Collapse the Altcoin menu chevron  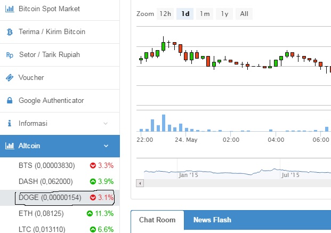106,146
